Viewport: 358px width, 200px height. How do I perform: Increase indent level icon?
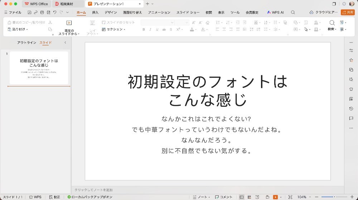tap(245, 22)
